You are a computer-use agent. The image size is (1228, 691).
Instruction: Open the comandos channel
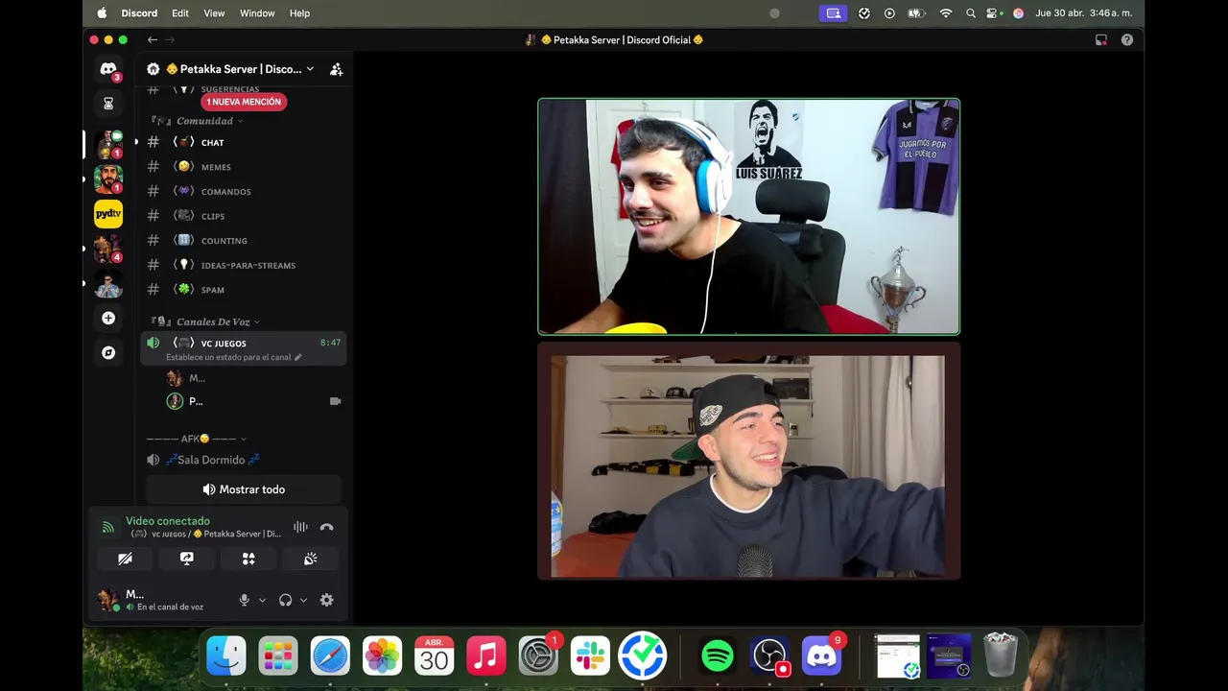tap(244, 191)
